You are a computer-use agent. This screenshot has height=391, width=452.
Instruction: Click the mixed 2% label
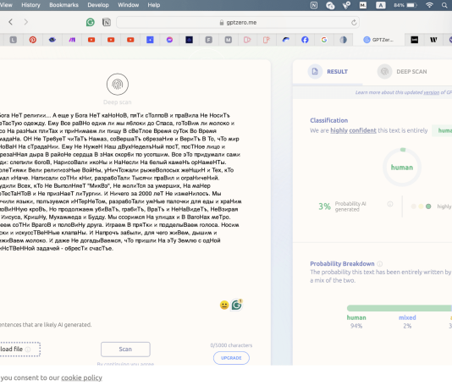tap(407, 322)
